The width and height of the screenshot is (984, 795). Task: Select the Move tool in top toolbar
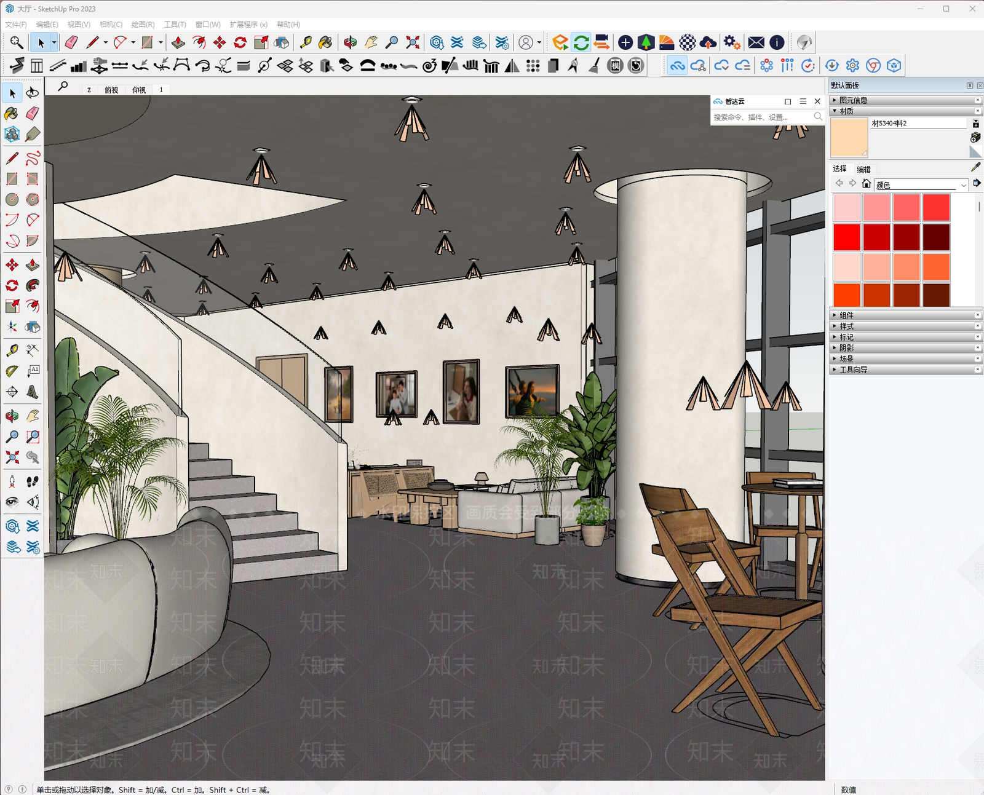[x=220, y=42]
